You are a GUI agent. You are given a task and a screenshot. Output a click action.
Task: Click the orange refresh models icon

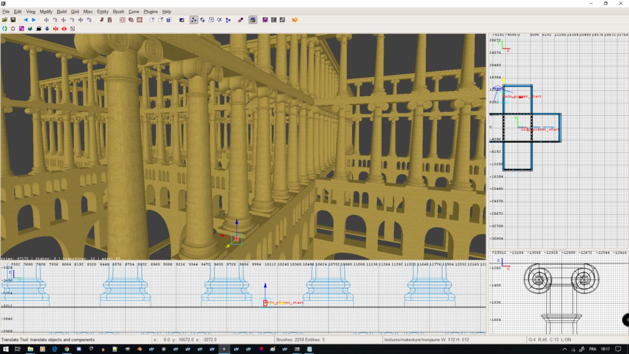[295, 20]
